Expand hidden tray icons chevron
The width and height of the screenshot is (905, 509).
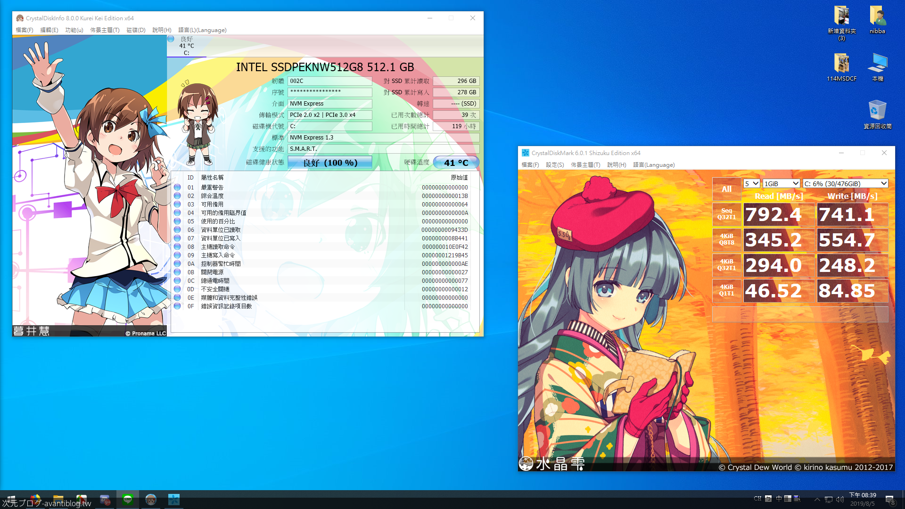(817, 500)
